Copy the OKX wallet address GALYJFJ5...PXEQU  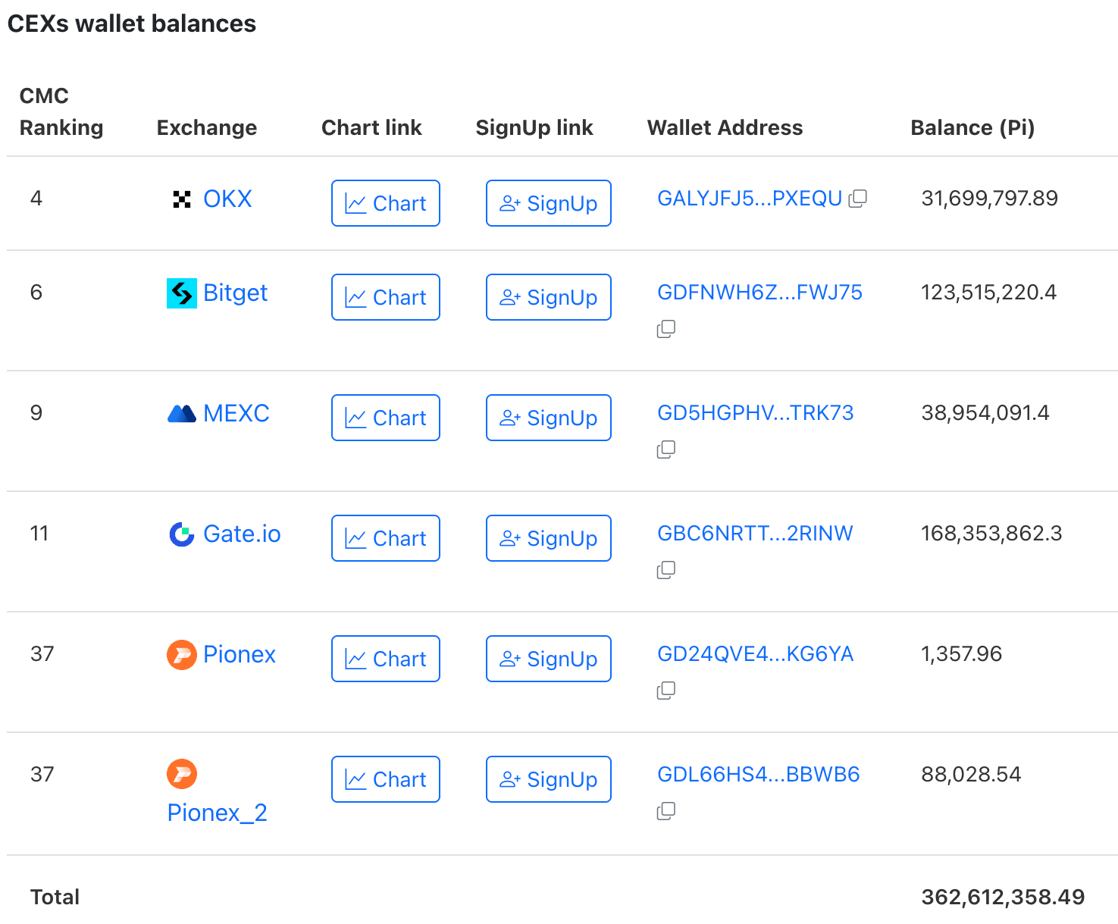(857, 199)
